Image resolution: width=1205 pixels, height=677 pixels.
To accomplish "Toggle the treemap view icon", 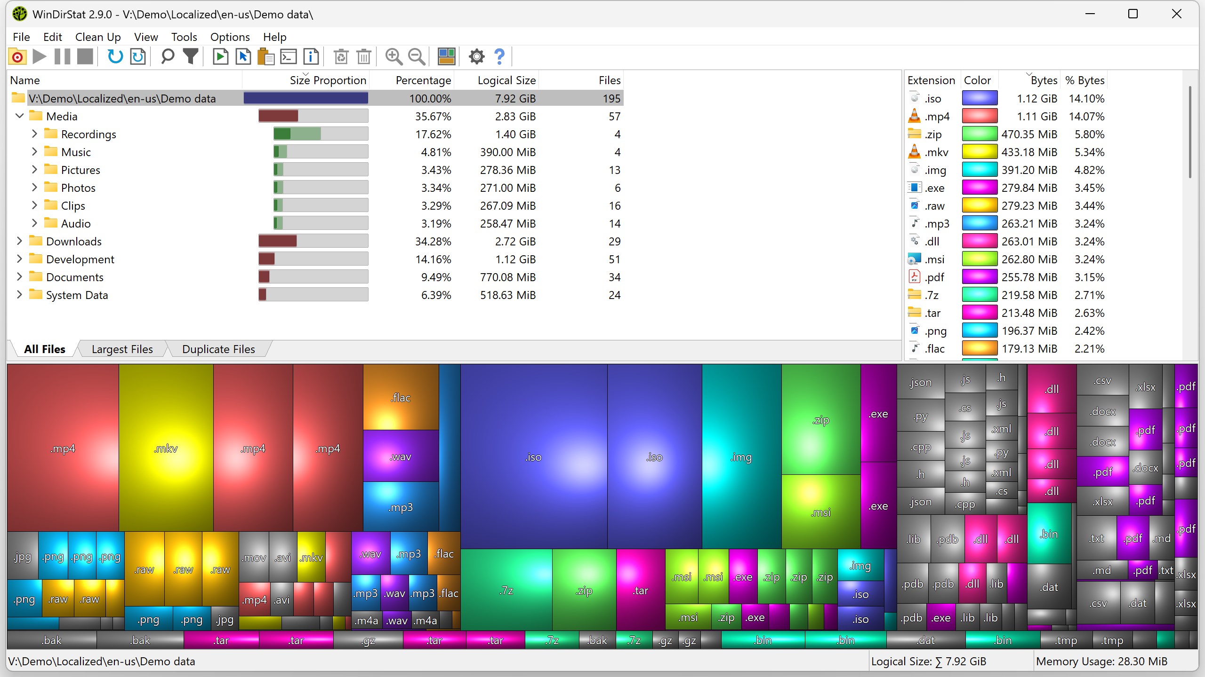I will 446,57.
